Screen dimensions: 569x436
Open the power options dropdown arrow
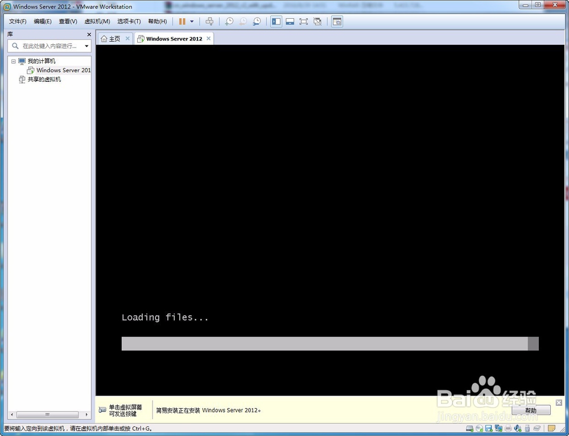[192, 22]
